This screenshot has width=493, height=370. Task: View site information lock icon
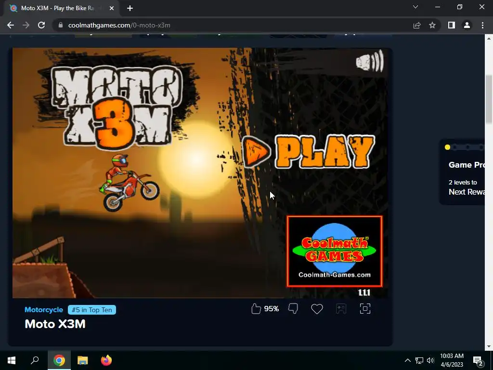click(61, 25)
